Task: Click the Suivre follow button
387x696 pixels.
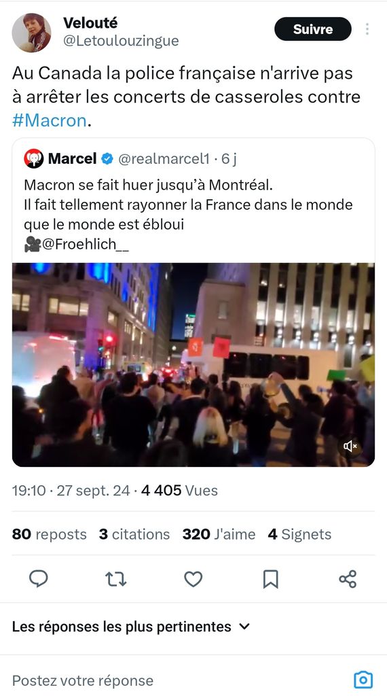Action: click(313, 29)
